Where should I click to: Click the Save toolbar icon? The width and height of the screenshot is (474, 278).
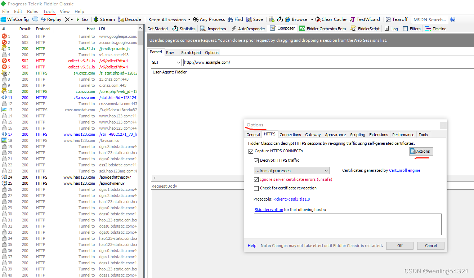[x=249, y=19]
